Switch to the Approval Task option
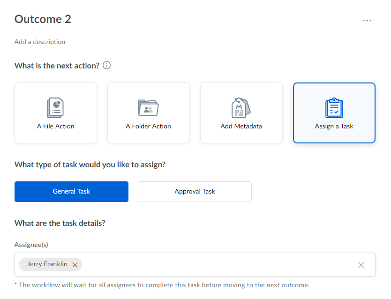 click(x=195, y=191)
